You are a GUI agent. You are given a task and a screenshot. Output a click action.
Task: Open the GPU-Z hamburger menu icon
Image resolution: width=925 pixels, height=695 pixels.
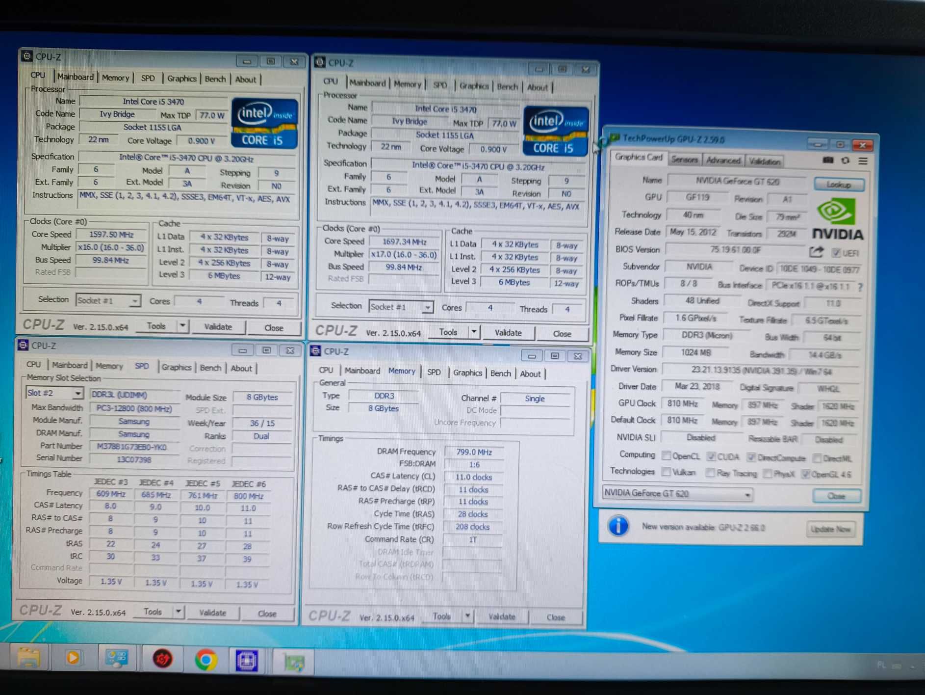(x=863, y=161)
